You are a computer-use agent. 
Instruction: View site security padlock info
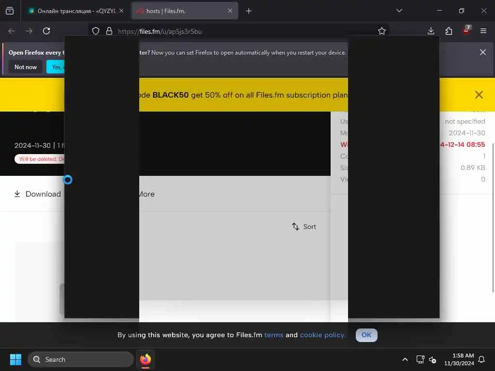click(109, 31)
